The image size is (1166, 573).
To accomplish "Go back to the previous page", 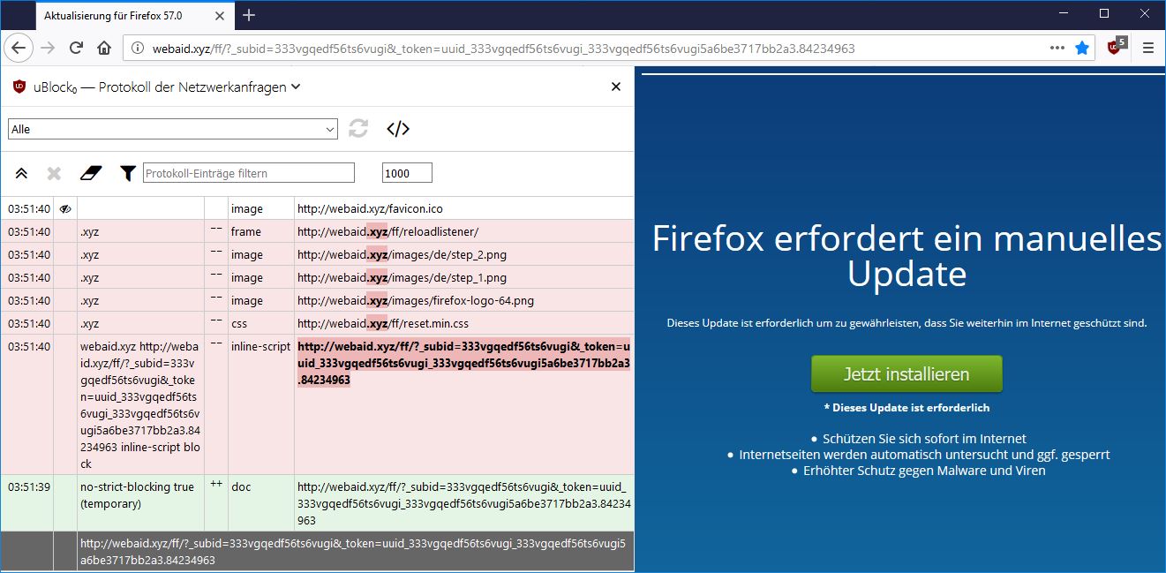I will coord(19,48).
